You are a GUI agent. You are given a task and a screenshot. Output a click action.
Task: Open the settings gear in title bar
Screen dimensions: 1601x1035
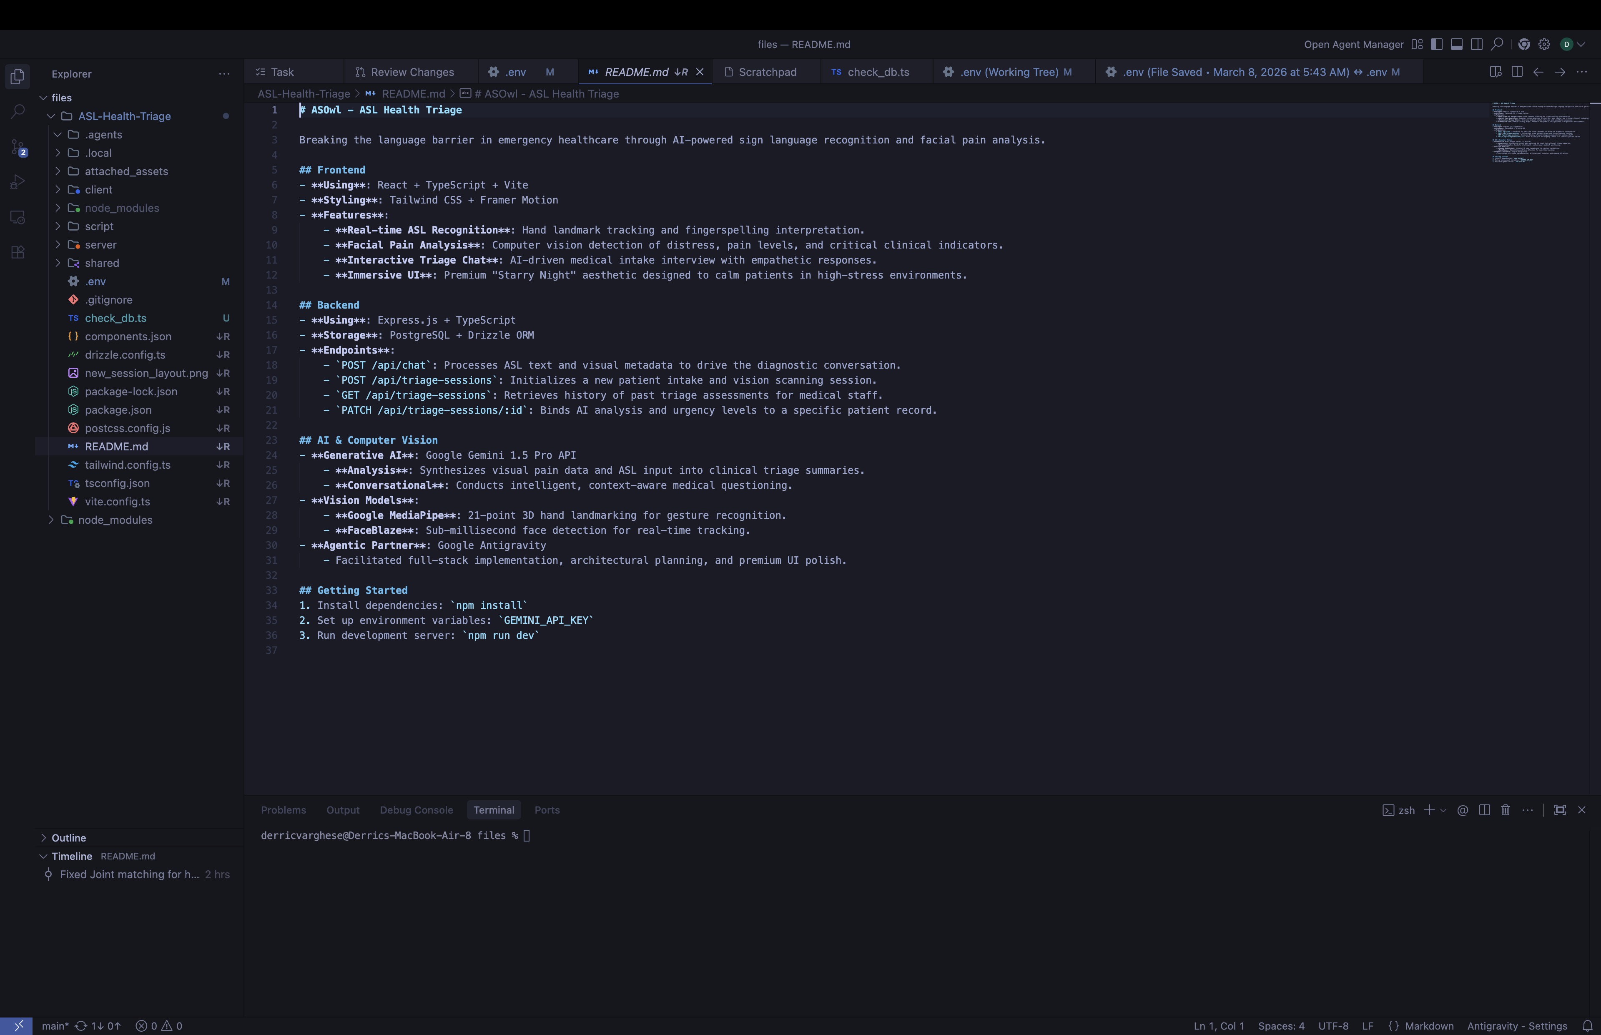1544,44
